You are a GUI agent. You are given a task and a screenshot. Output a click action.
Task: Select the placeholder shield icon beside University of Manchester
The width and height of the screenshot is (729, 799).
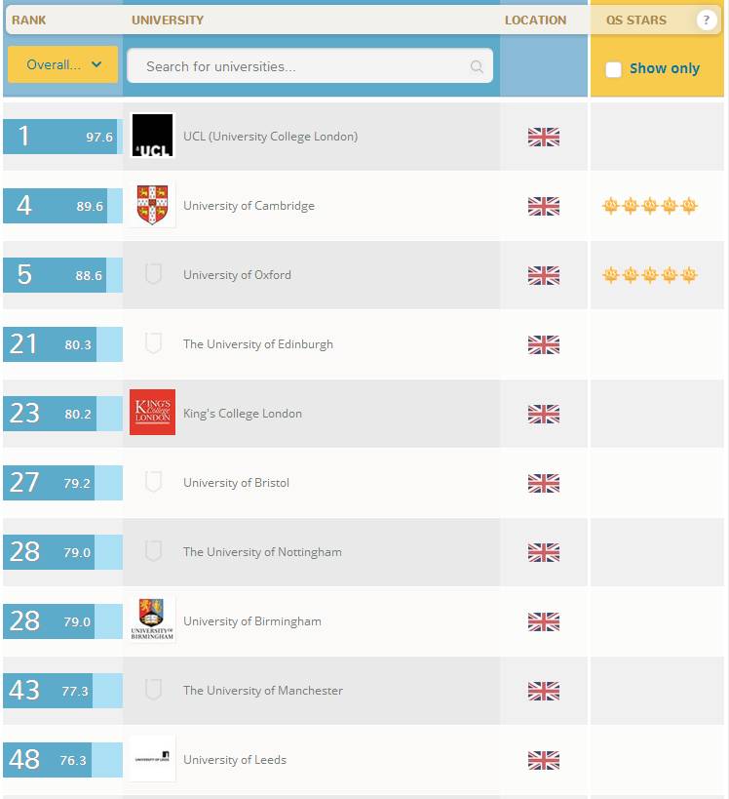tap(153, 690)
